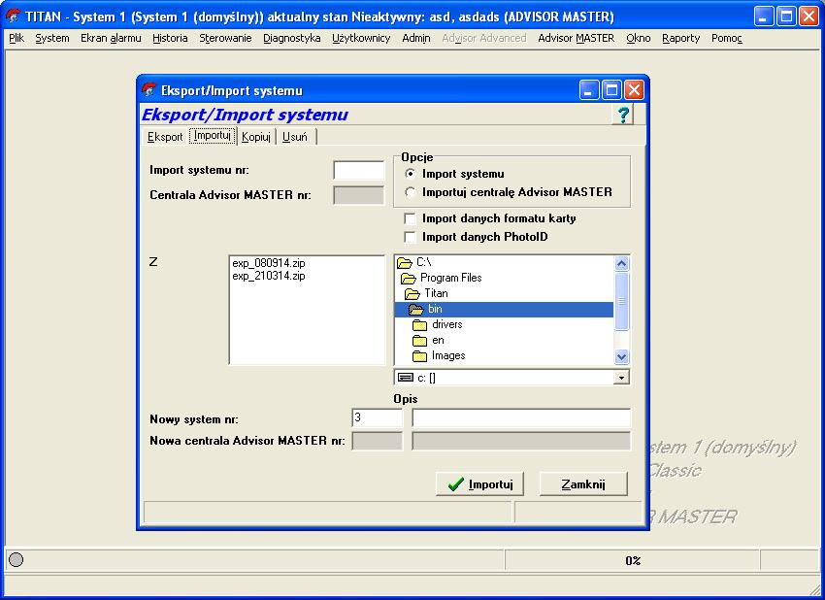Click the en folder icon
825x600 pixels.
click(x=420, y=341)
